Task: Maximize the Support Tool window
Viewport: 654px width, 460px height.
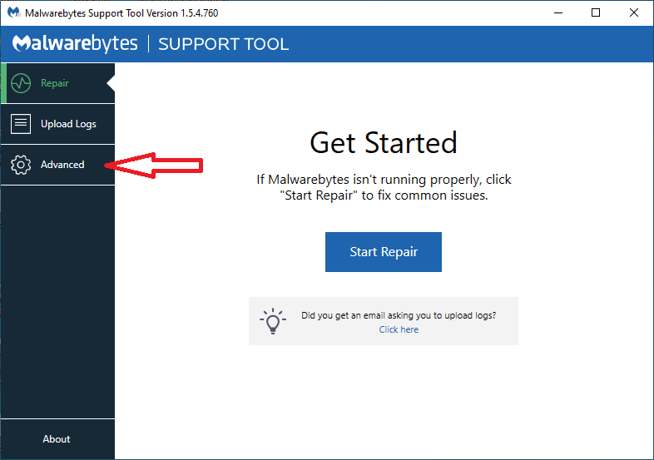Action: (596, 13)
